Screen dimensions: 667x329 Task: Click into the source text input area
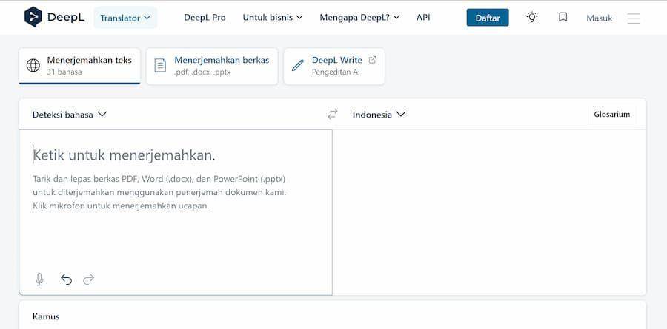[x=175, y=212]
